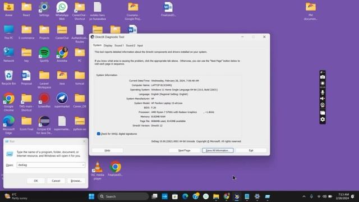Screen dimensions: 359x202
Task: Click Save All Information button
Action: pyautogui.click(x=218, y=150)
